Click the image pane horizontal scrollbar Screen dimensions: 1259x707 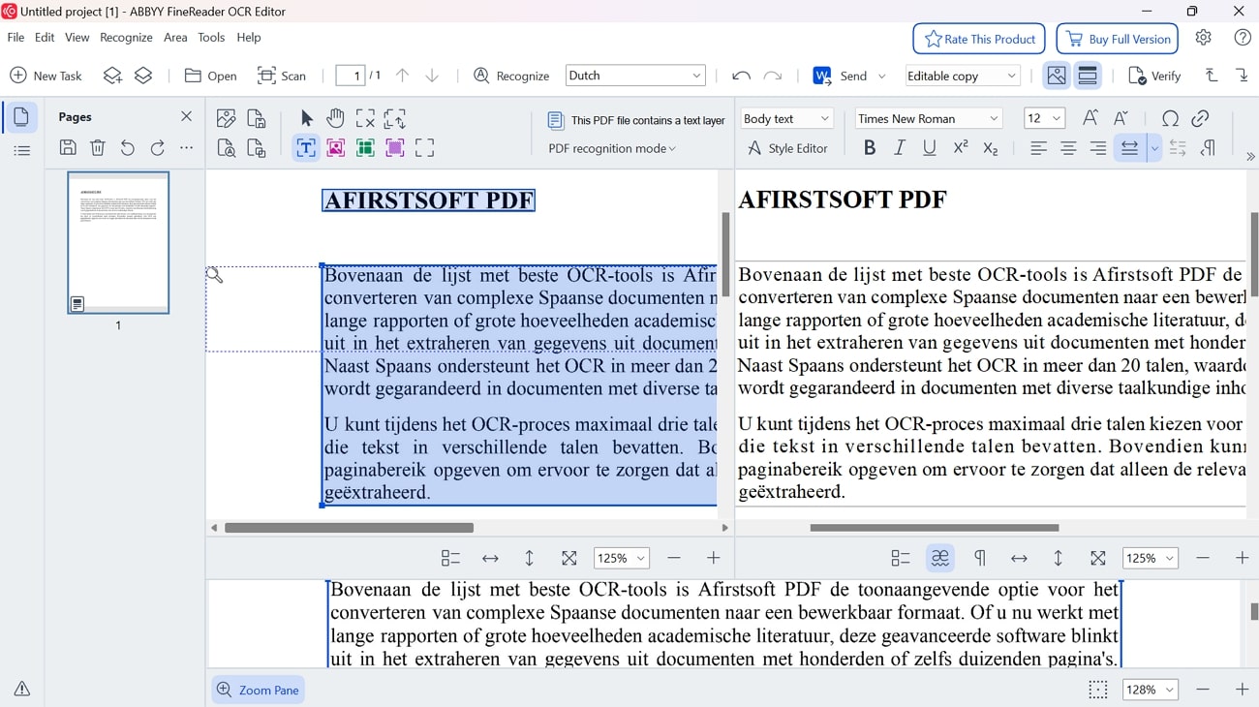click(x=349, y=528)
